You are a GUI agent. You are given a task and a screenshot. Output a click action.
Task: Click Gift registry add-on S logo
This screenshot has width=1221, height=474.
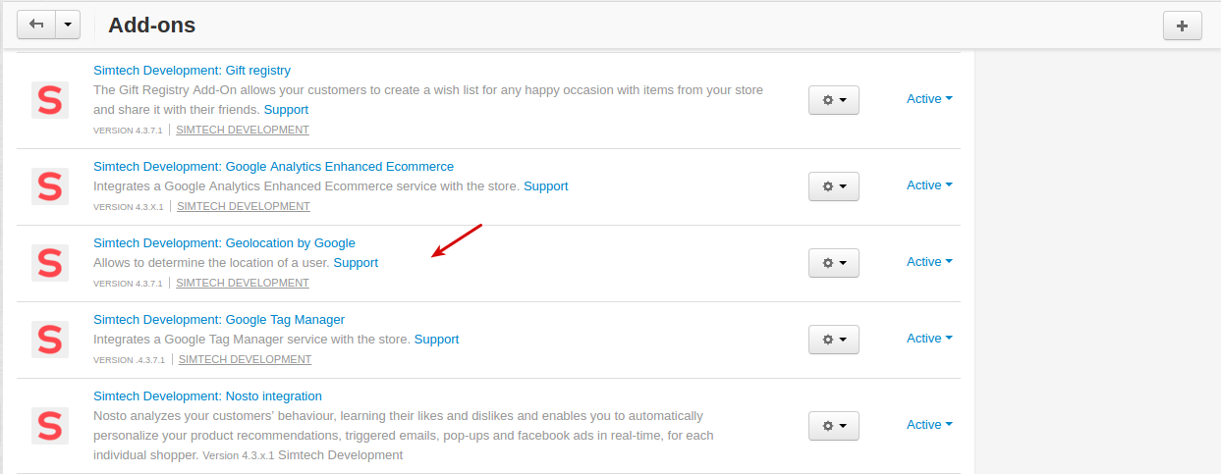(x=50, y=100)
